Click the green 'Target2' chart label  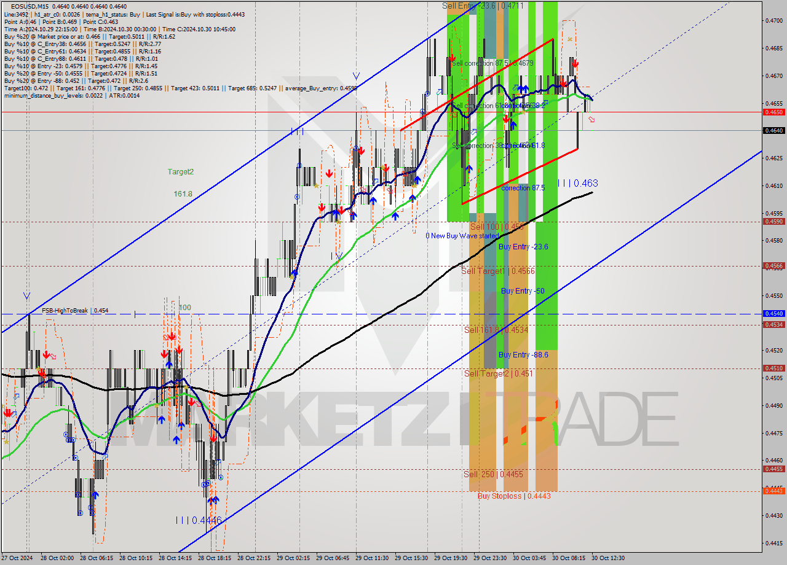tap(181, 172)
